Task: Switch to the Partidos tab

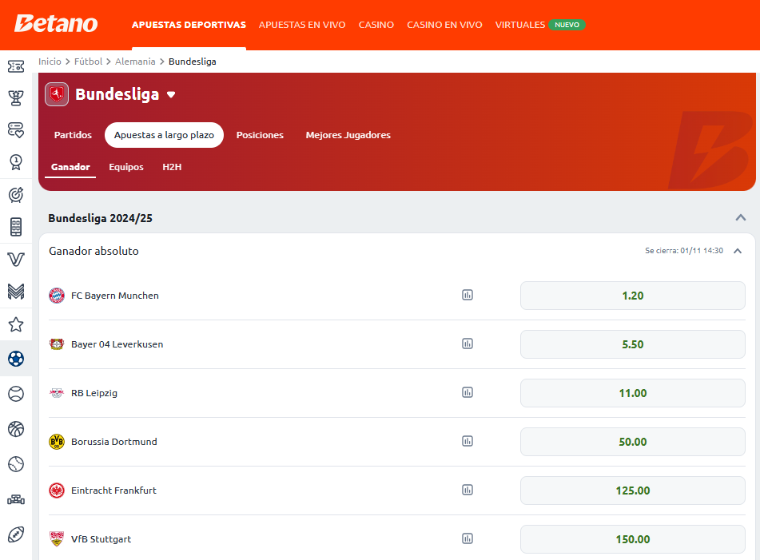Action: (73, 135)
